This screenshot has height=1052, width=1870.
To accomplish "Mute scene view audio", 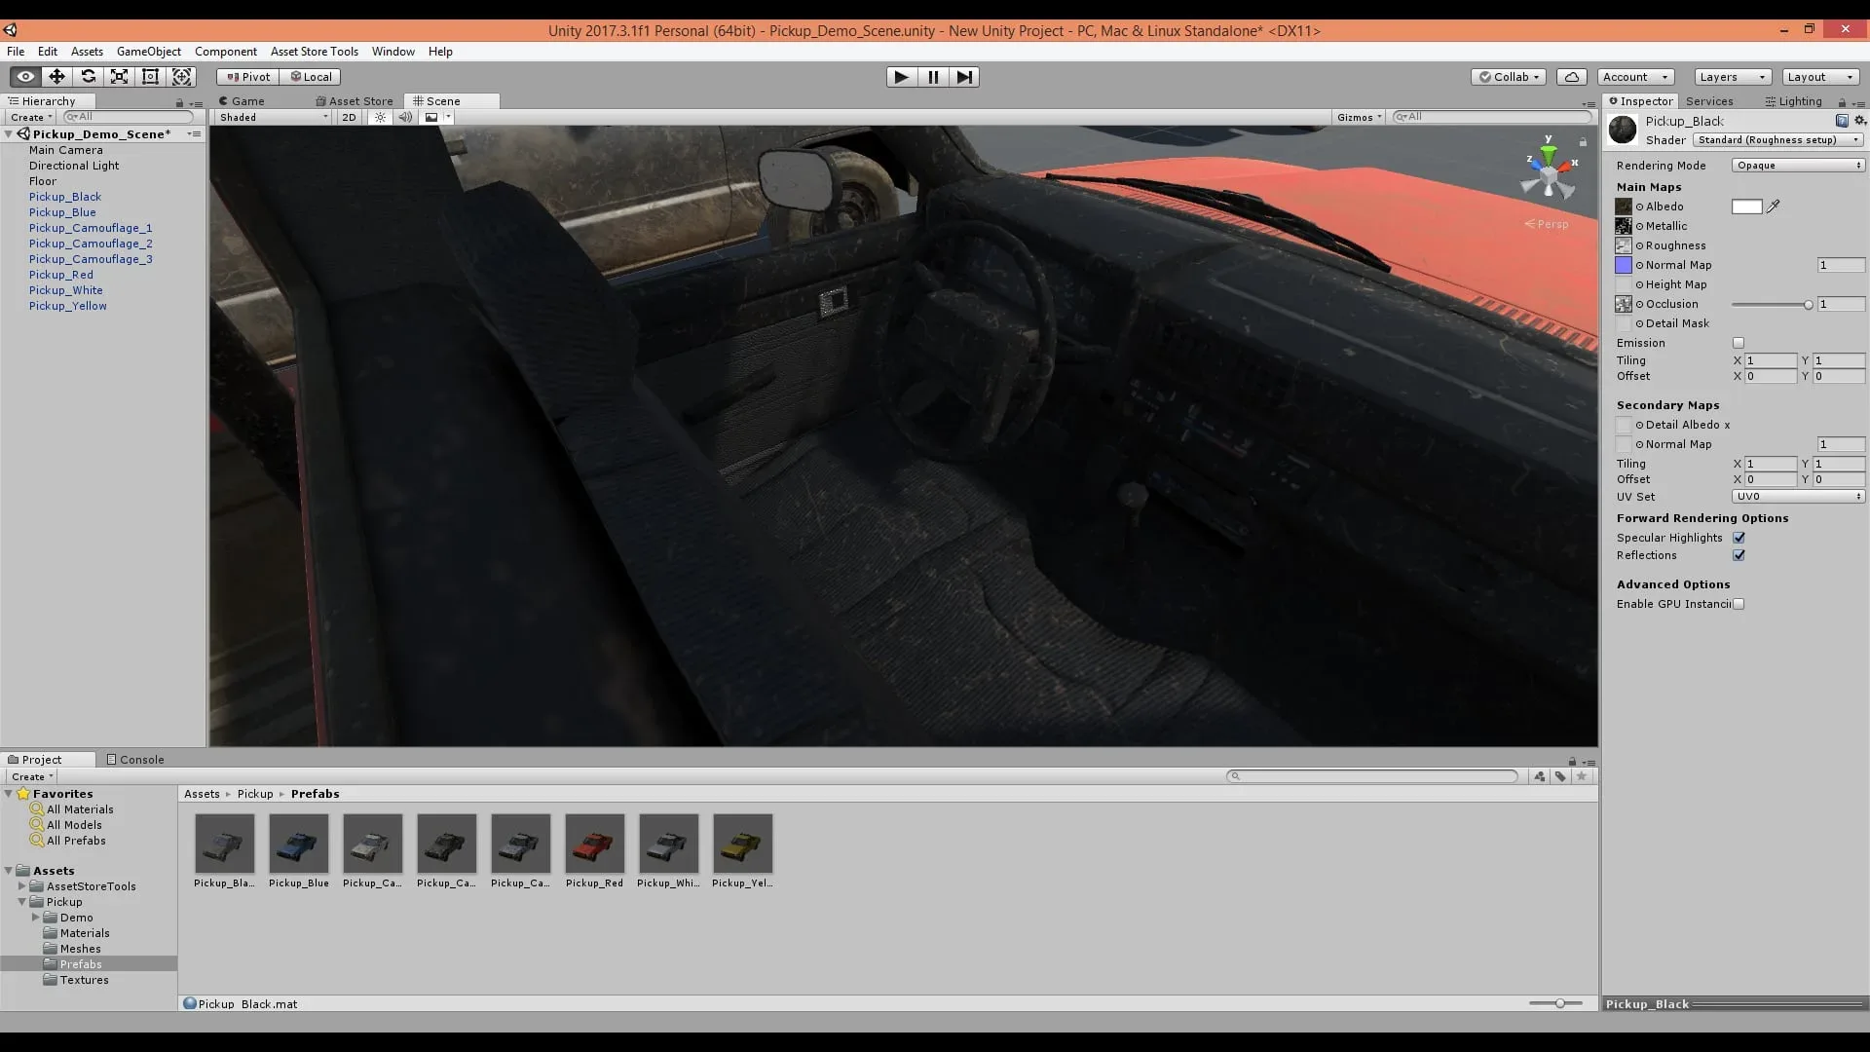I will click(x=405, y=117).
